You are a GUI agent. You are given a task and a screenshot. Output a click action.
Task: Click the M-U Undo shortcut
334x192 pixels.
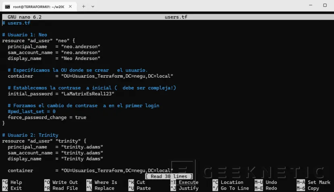pyautogui.click(x=266, y=182)
